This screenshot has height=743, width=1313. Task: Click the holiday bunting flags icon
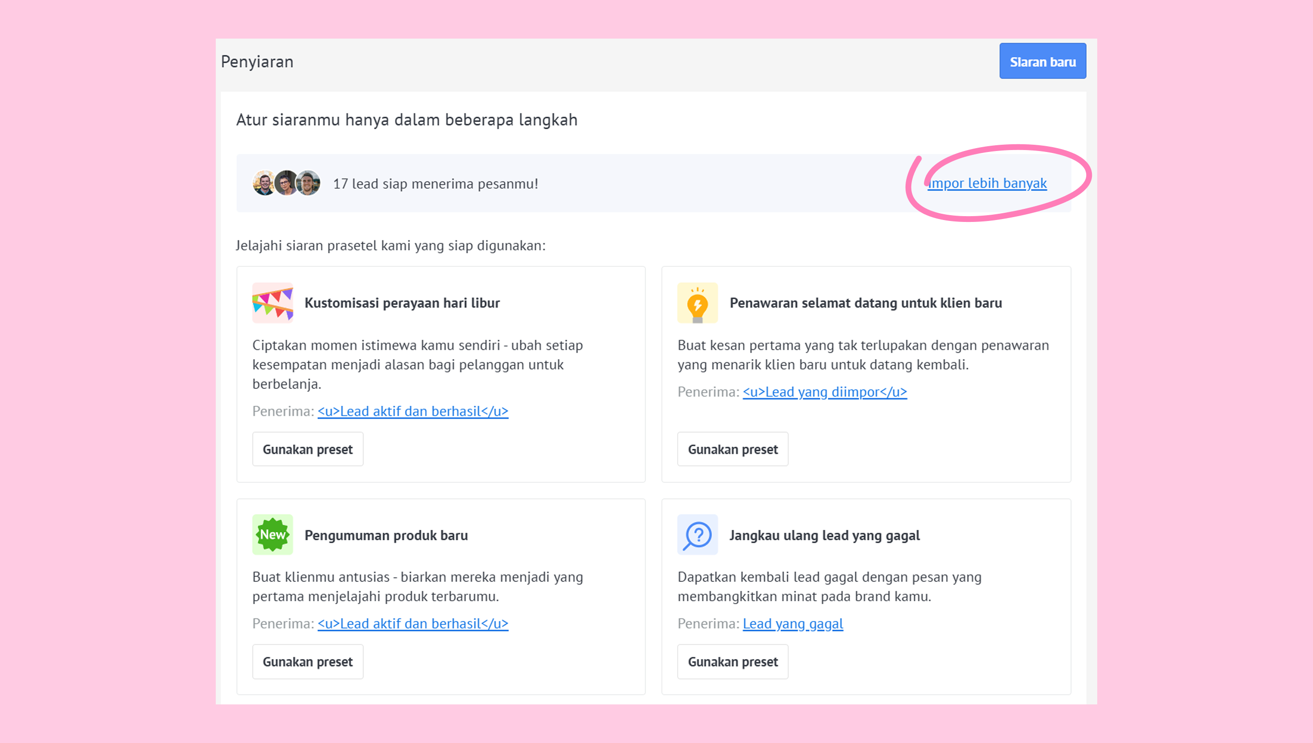click(273, 303)
